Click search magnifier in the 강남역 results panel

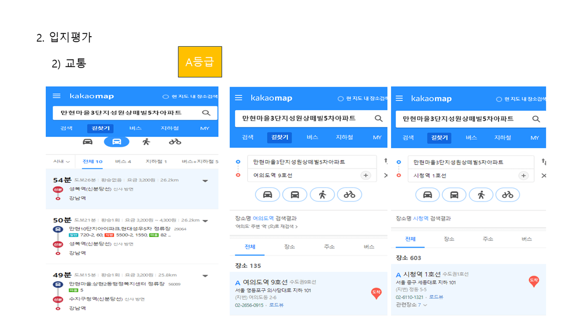click(206, 113)
